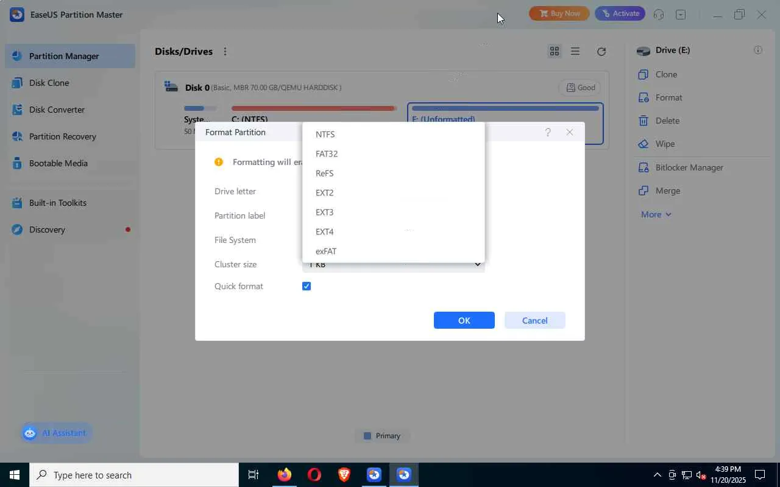Open the Cluster size dropdown arrow
Image resolution: width=780 pixels, height=487 pixels.
point(478,265)
